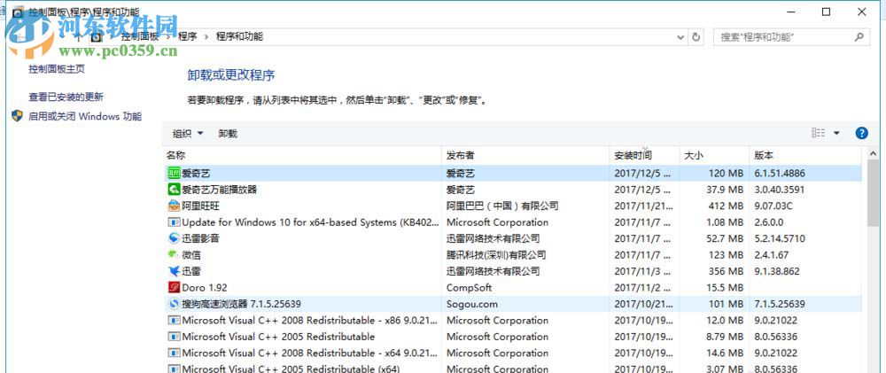Click the 15.5 MB size cell
The width and height of the screenshot is (886, 373).
click(x=725, y=288)
